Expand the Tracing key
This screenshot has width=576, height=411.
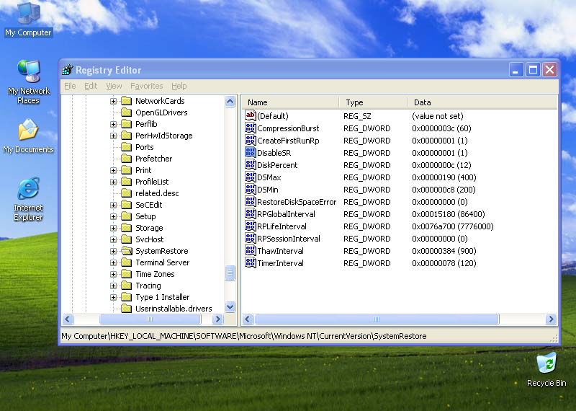pyautogui.click(x=114, y=286)
